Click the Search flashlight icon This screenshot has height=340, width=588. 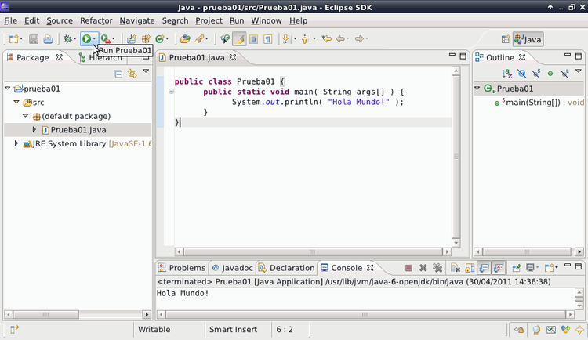[199, 39]
